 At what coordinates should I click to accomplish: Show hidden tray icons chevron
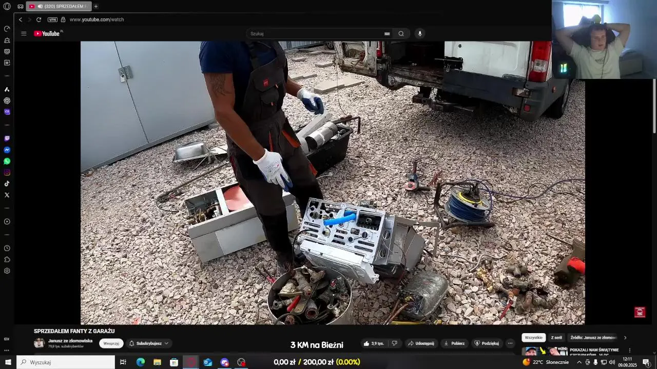pos(579,362)
